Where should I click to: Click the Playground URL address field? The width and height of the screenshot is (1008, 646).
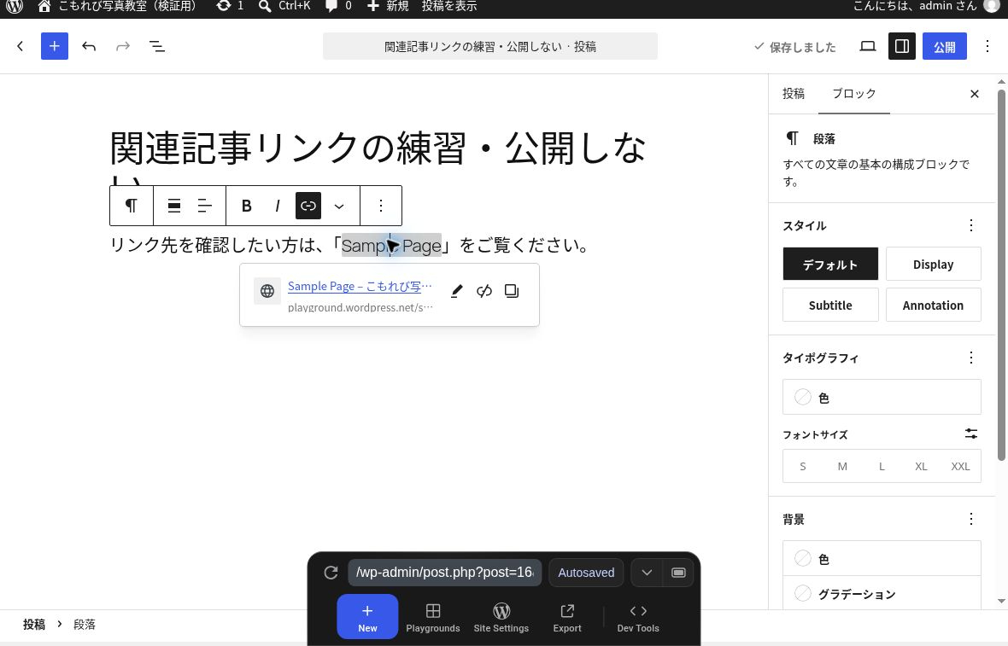pyautogui.click(x=445, y=573)
